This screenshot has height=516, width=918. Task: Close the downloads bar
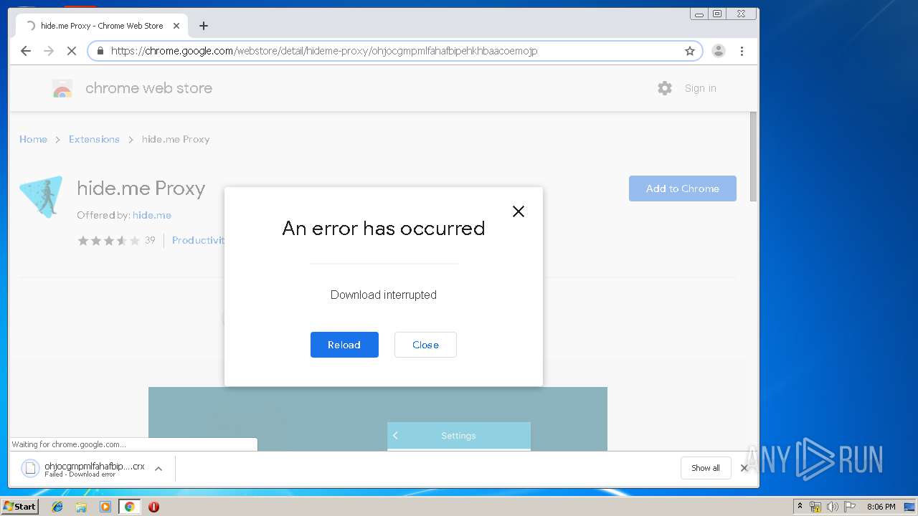tap(744, 468)
